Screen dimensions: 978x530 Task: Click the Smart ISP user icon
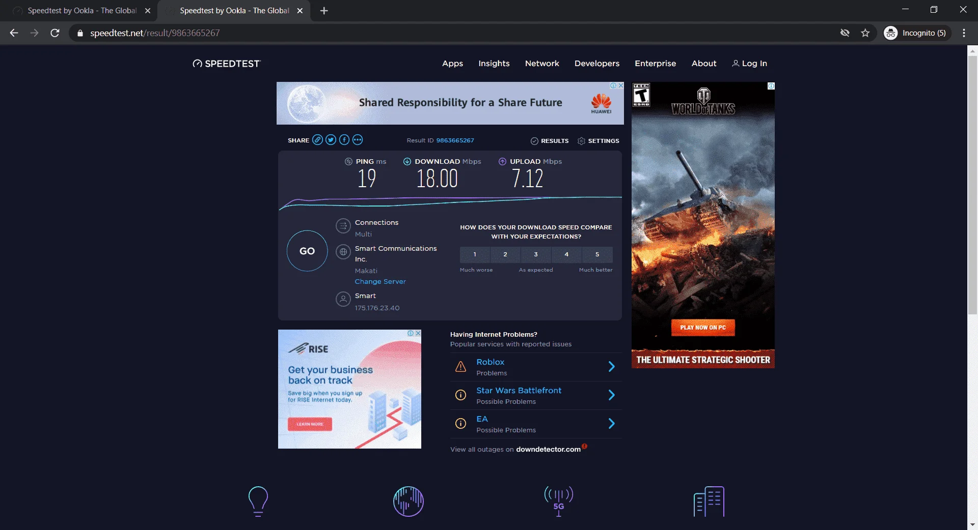pos(343,299)
